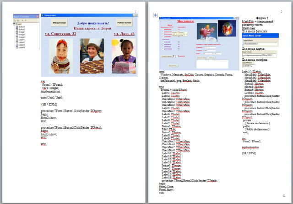Viewport: 293px width, 204px height.
Task: Click the table move handle icon
Action: [x=155, y=15]
